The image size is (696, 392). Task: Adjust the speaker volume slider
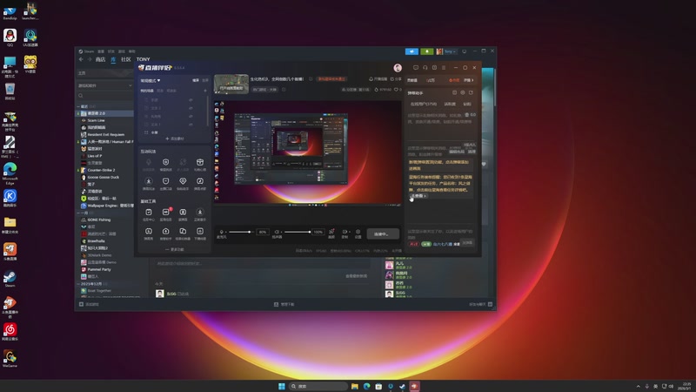(297, 232)
